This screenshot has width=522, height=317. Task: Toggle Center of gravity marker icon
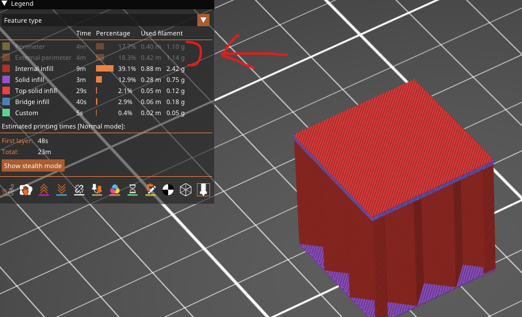[168, 190]
